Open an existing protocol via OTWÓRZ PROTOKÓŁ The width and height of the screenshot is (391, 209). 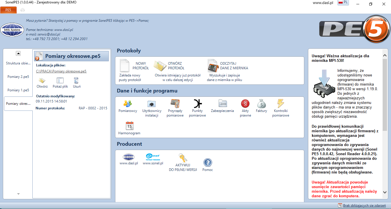pos(178,71)
